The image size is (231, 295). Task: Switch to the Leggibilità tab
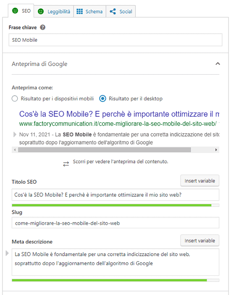[x=54, y=11]
